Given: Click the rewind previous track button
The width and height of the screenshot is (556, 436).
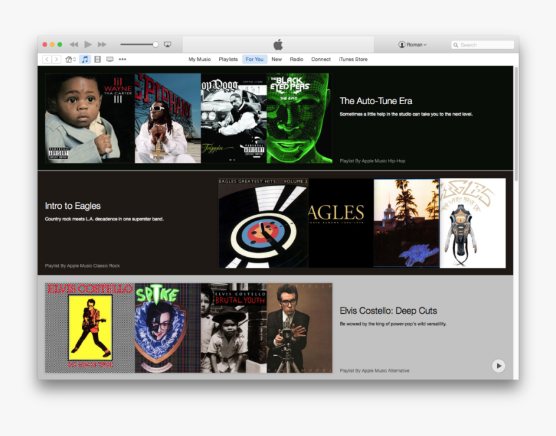Looking at the screenshot, I should tap(74, 45).
